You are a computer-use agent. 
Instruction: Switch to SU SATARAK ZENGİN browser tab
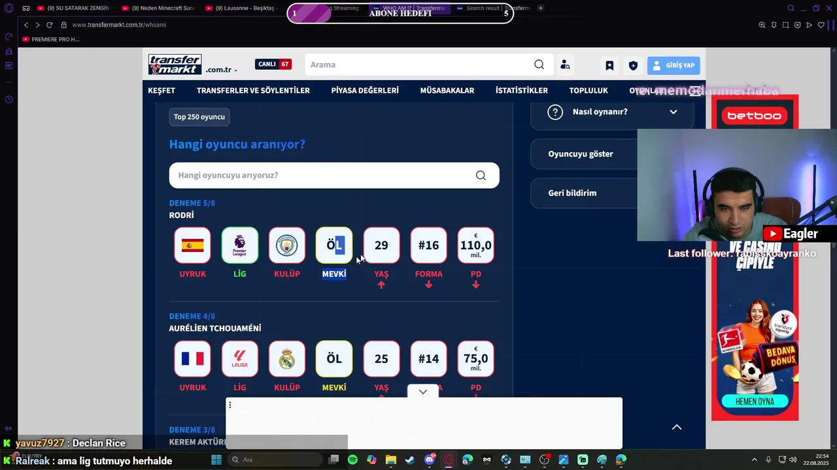coord(73,8)
